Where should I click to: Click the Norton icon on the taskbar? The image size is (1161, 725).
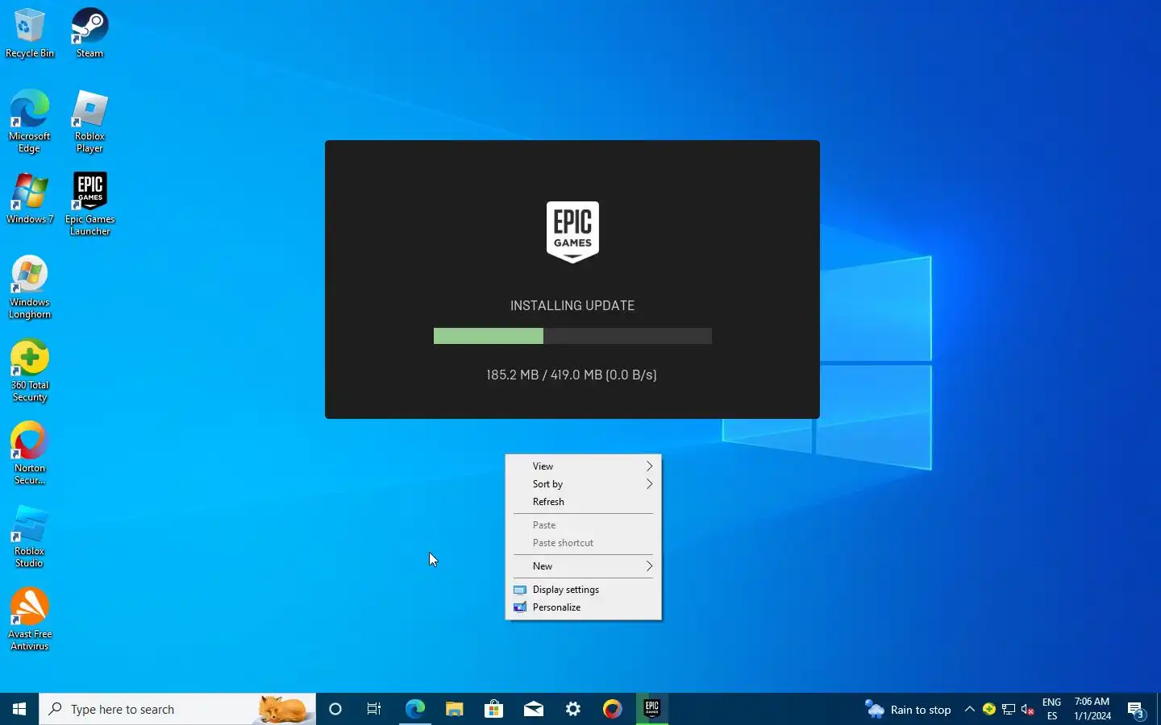(x=613, y=709)
